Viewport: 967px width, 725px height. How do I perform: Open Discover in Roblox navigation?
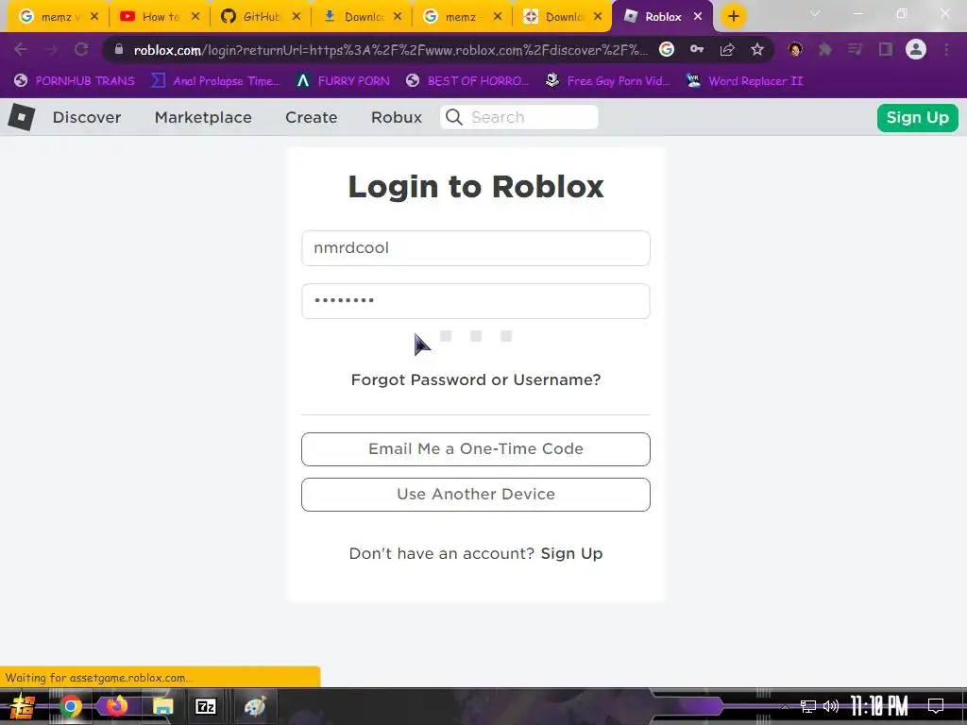pyautogui.click(x=87, y=117)
